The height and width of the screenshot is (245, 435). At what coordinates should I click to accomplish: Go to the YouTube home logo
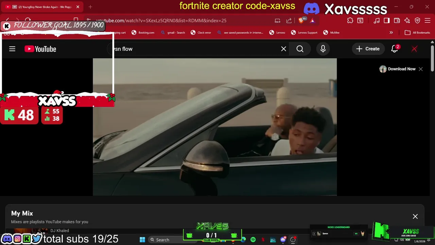click(40, 49)
